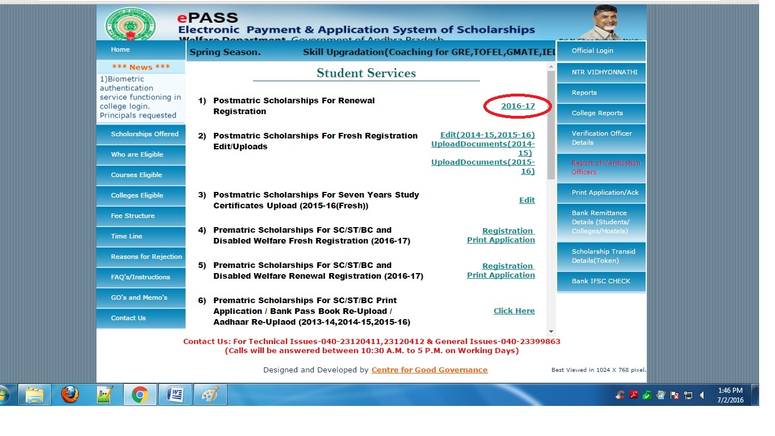Click the network tray icon
The width and height of the screenshot is (775, 436).
point(689,395)
